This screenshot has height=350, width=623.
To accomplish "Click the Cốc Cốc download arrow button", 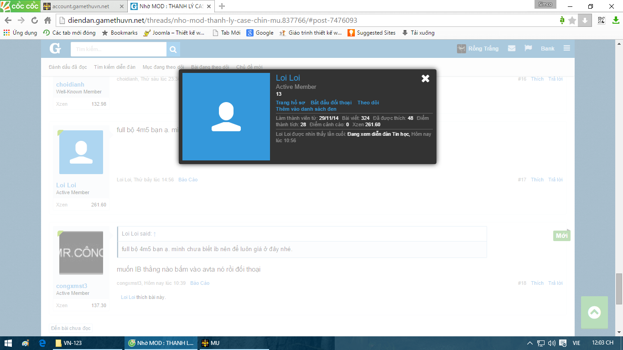I will (585, 21).
